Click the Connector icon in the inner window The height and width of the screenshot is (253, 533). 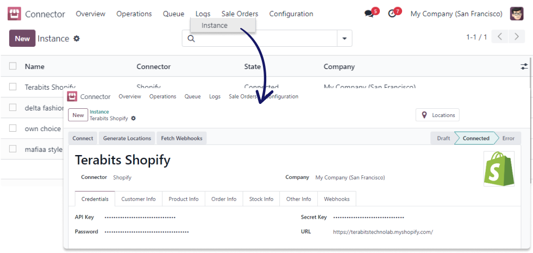[71, 97]
